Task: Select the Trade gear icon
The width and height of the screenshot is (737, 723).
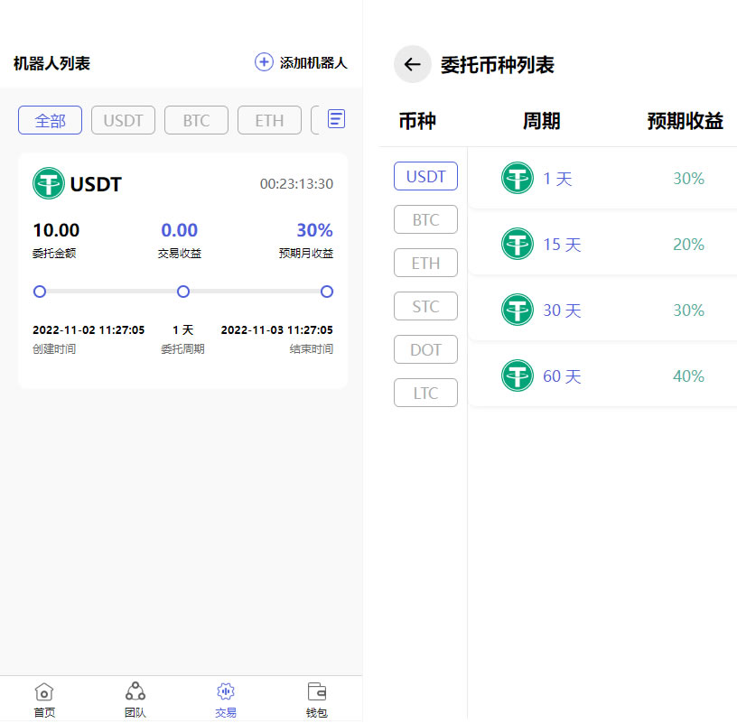Action: (x=226, y=692)
